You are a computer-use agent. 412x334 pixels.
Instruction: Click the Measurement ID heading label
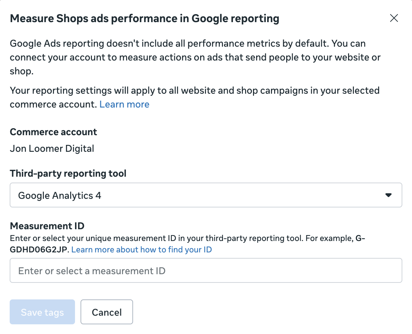47,226
